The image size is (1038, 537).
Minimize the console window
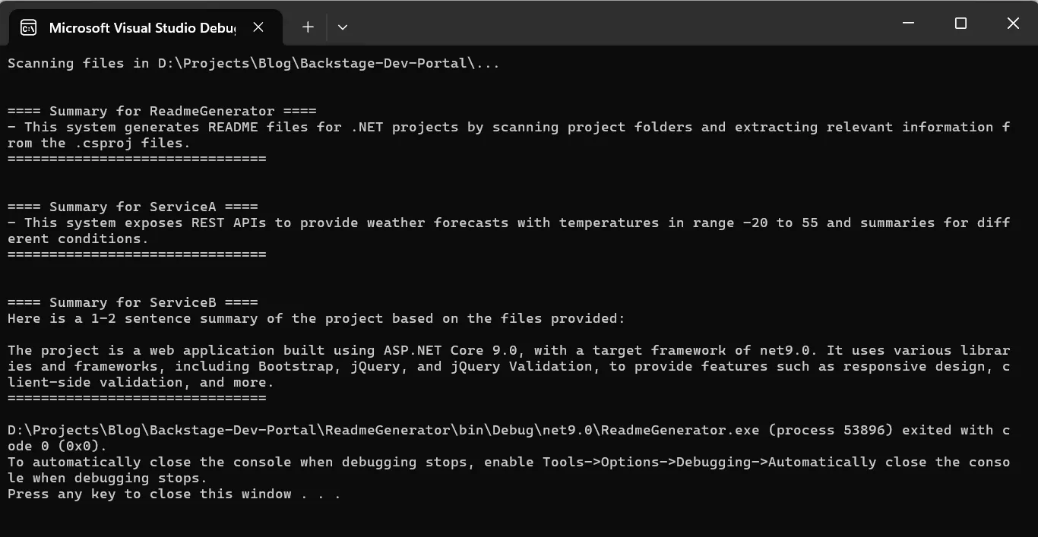908,24
